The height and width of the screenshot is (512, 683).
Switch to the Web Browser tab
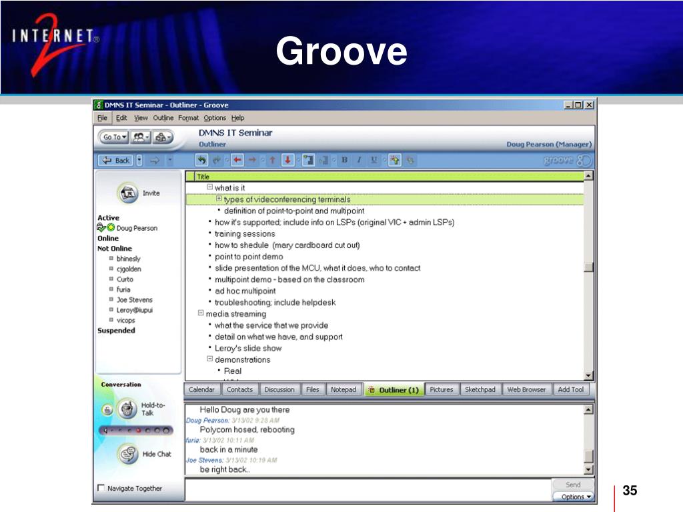(x=527, y=389)
